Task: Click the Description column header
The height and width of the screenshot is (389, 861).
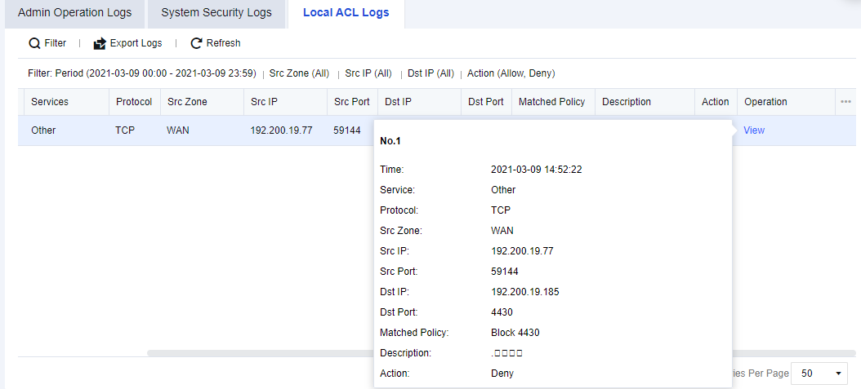Action: 627,102
